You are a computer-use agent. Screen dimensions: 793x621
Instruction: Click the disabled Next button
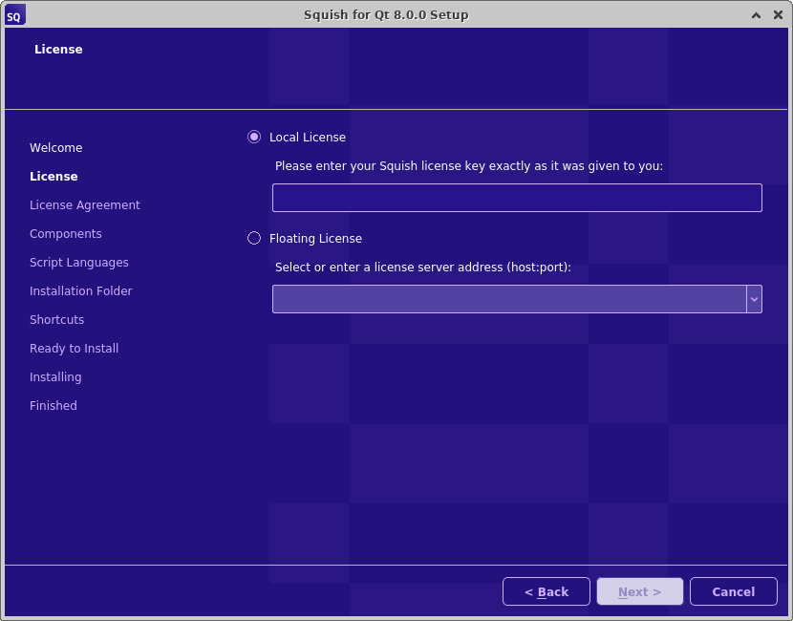(639, 590)
